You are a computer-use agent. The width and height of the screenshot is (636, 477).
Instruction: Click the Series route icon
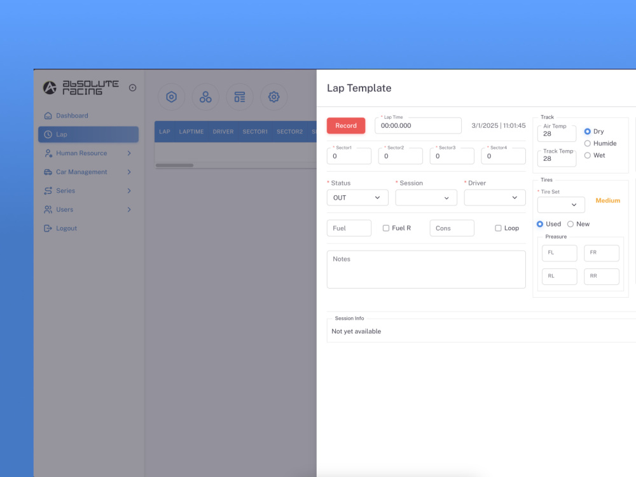(48, 191)
